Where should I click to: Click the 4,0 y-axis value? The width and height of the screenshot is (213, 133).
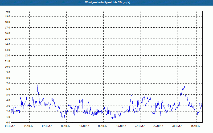click(8, 100)
